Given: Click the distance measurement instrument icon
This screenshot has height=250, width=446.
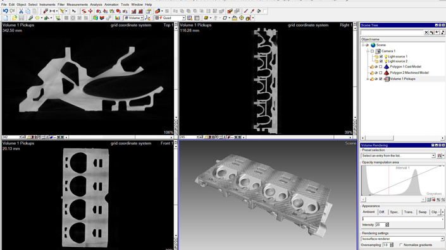Looking at the screenshot, I should click(53, 11).
